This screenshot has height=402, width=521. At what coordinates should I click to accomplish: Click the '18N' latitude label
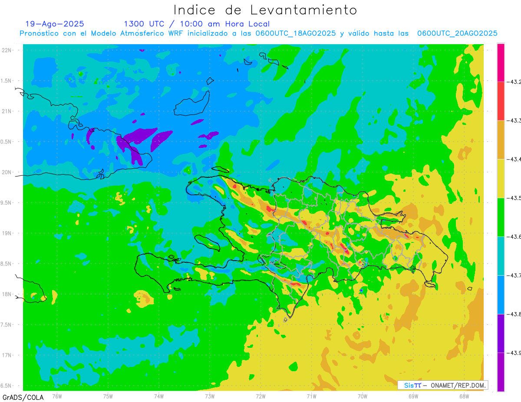7,294
